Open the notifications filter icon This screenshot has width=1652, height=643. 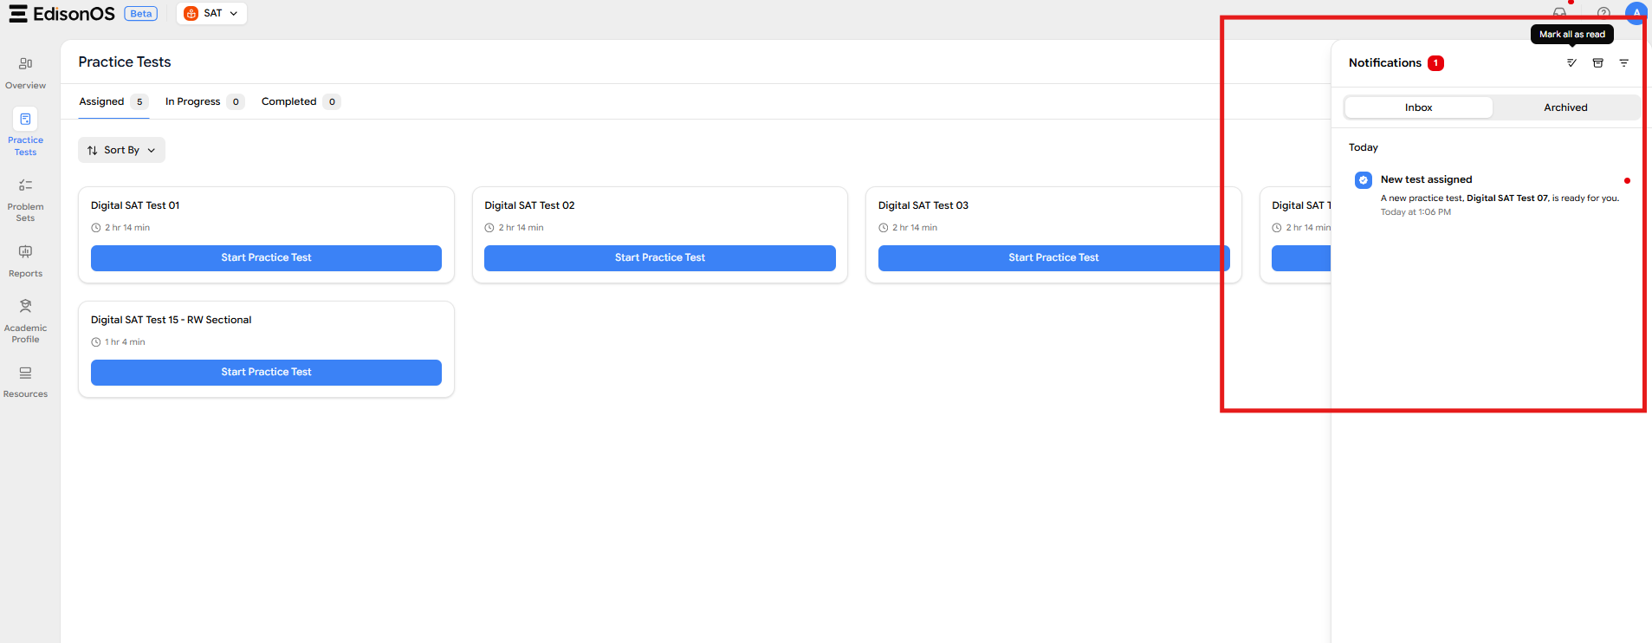tap(1623, 63)
